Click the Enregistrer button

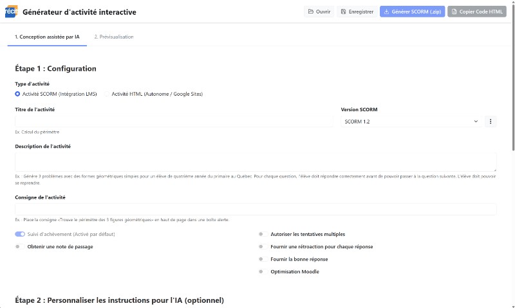(357, 12)
